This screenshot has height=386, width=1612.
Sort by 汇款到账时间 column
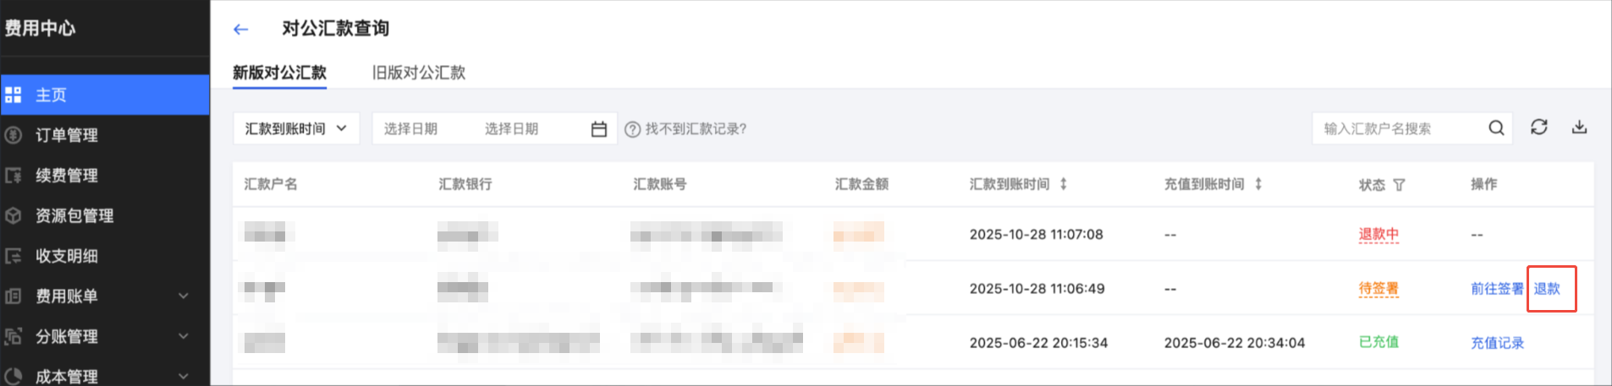pyautogui.click(x=1064, y=184)
